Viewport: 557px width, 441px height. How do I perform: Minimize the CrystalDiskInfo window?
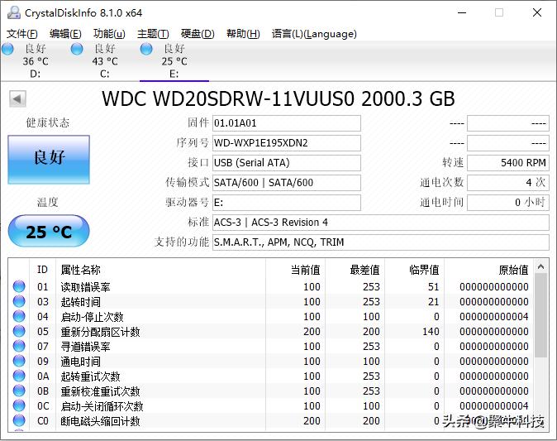coord(462,12)
